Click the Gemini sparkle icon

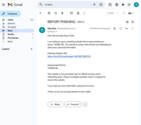tap(123, 5)
